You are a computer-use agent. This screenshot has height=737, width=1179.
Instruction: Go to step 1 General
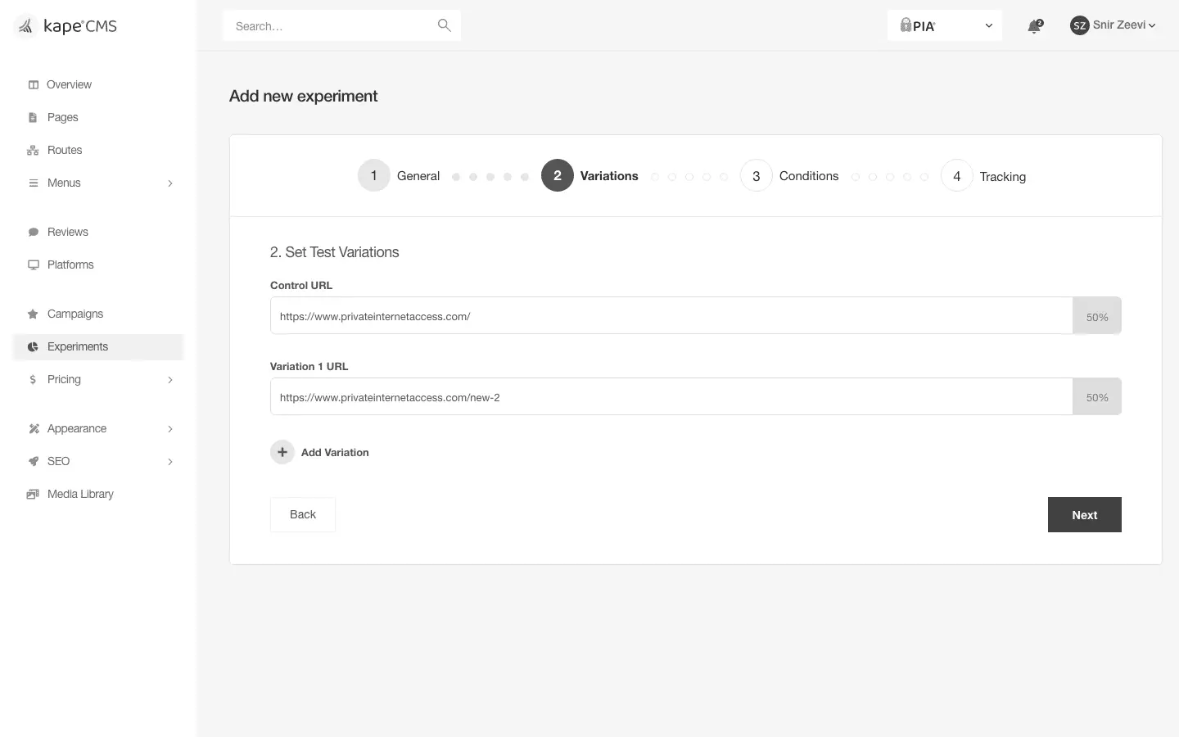(399, 175)
